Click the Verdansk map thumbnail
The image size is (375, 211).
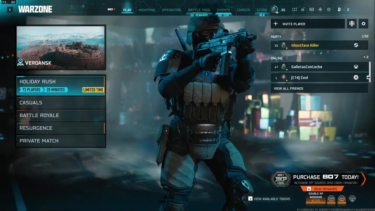[61, 47]
